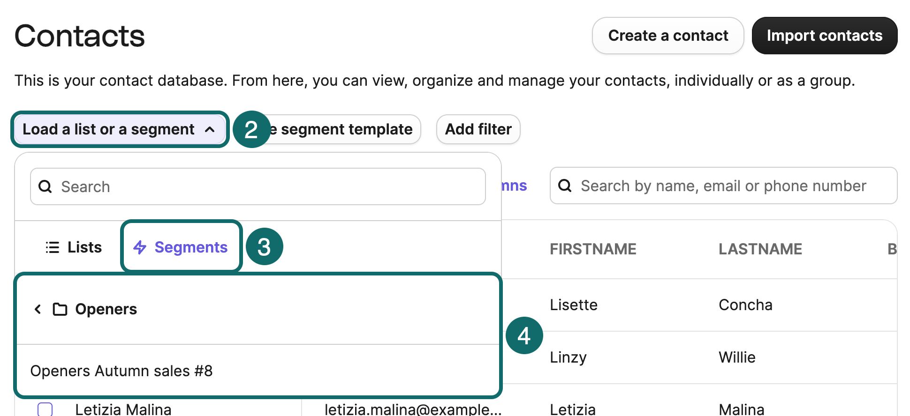Click the Contacts page heading
Image resolution: width=910 pixels, height=416 pixels.
point(80,36)
